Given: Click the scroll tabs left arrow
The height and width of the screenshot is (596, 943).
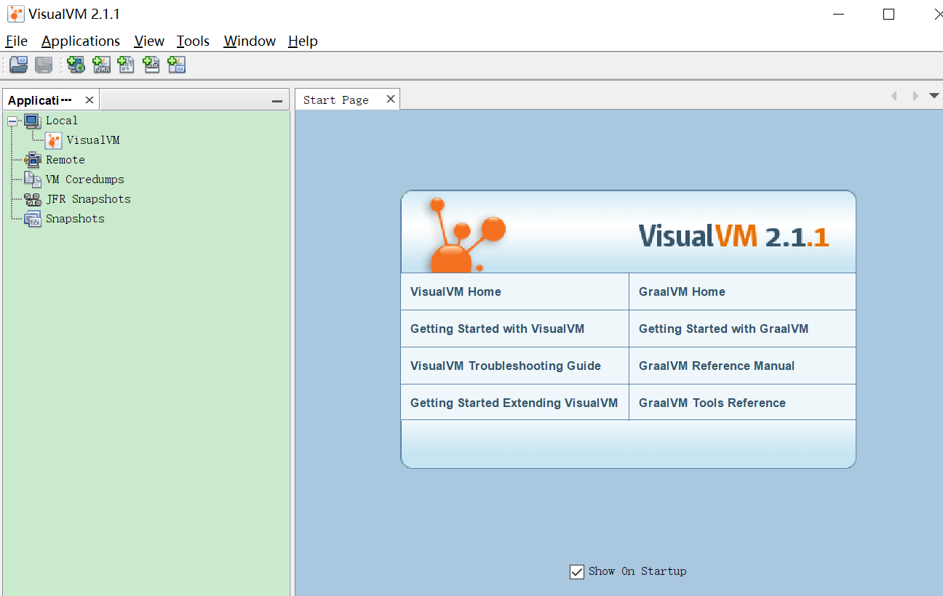Looking at the screenshot, I should pos(894,96).
